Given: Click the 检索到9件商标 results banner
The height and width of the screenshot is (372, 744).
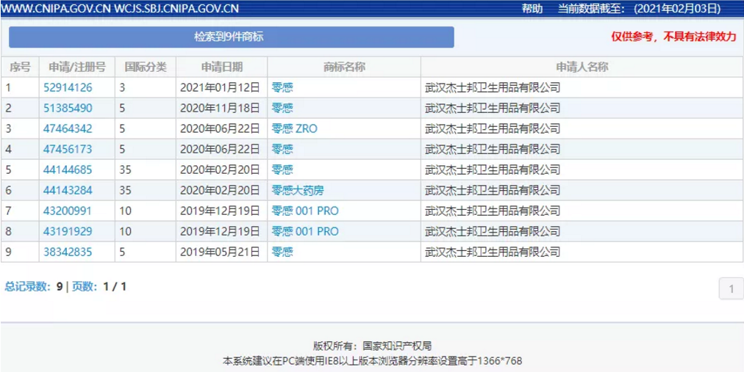Looking at the screenshot, I should 231,37.
